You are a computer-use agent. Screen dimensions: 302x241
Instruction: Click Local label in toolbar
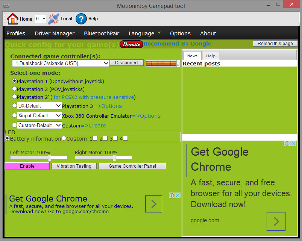66,19
